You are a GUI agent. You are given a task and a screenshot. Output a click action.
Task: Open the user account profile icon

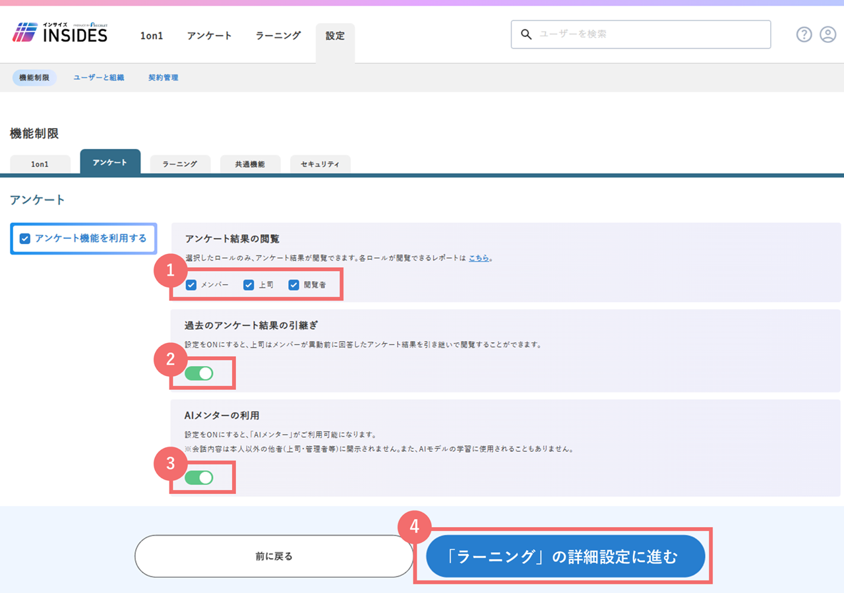tap(828, 34)
